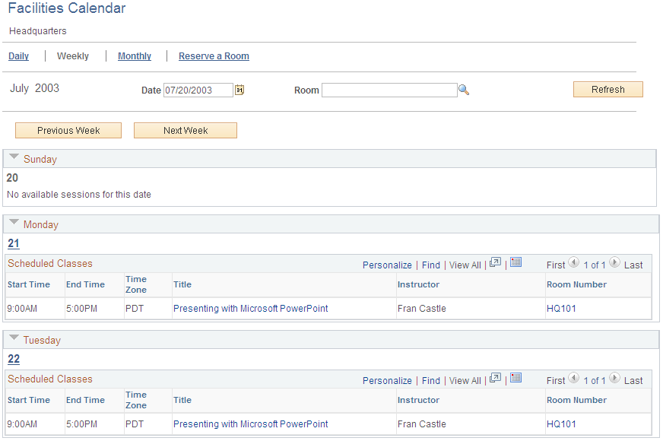The image size is (663, 441).
Task: Sort Tuesday grid by Title header
Action: (182, 400)
